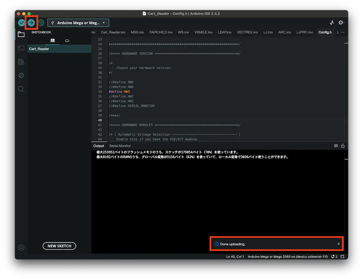Switch to the Output panel tab
363x279 pixels.
pyautogui.click(x=98, y=146)
